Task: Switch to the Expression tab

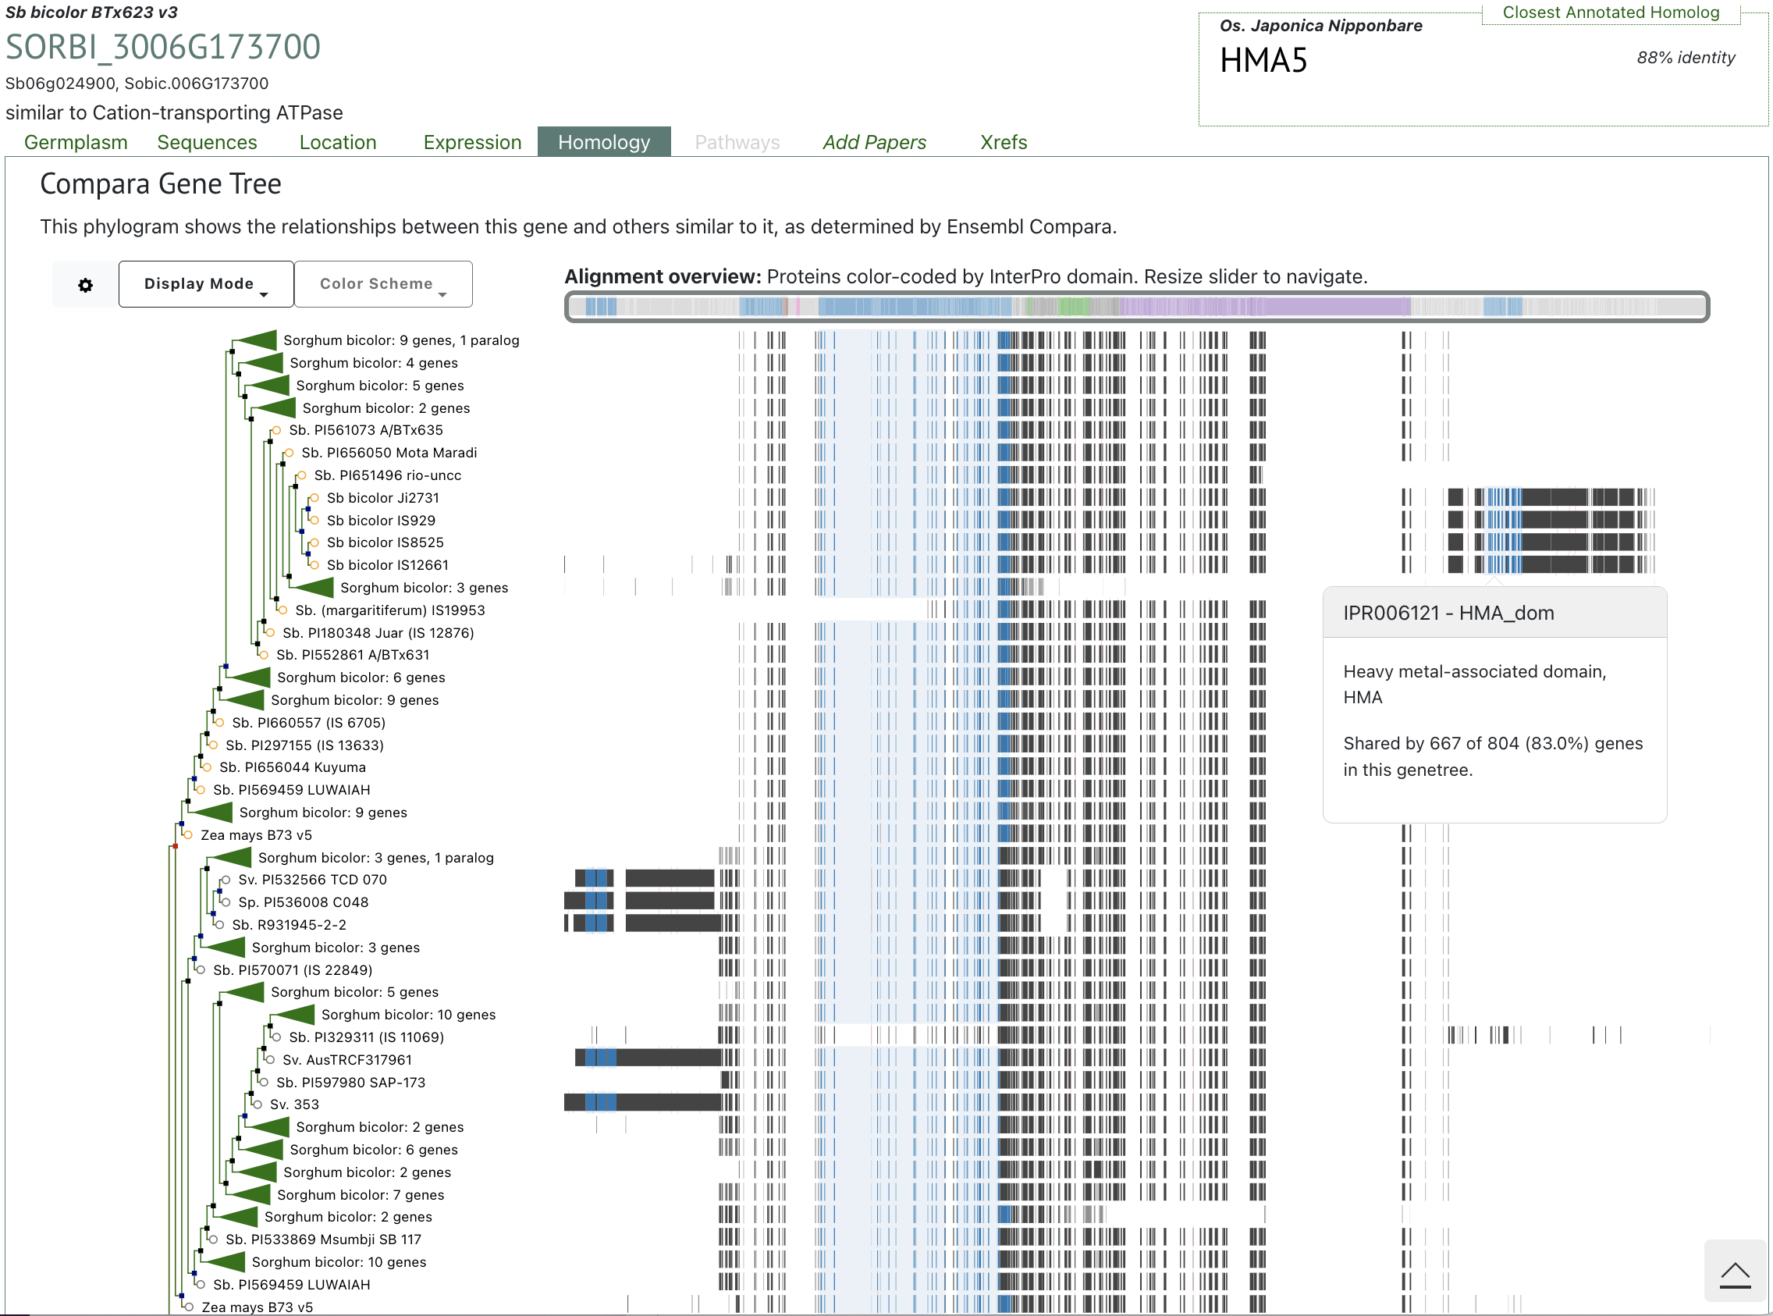Action: (x=471, y=143)
